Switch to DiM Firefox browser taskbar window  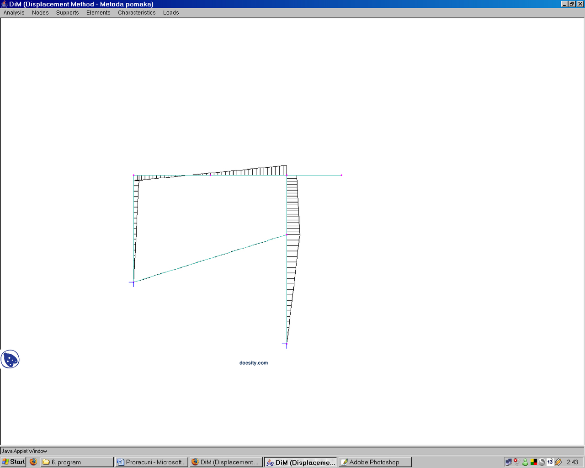(226, 462)
